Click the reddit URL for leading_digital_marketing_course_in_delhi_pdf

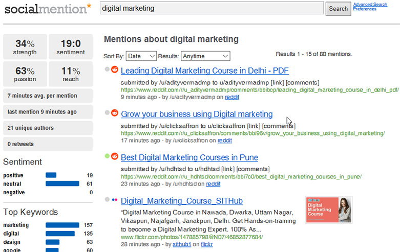[x=260, y=90]
